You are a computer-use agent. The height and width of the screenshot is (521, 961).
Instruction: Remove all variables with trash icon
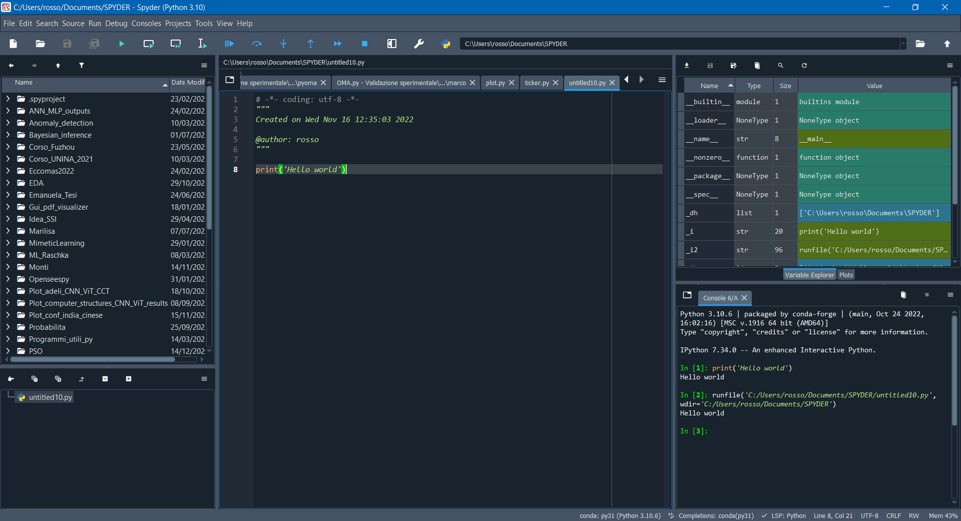(x=757, y=66)
